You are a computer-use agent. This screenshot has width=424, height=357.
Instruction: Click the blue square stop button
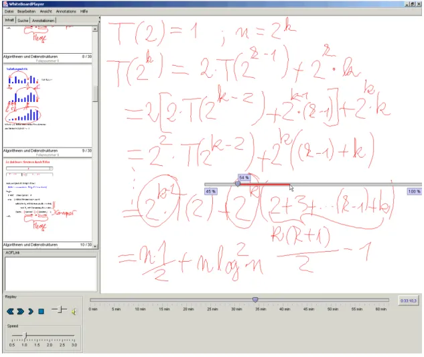(41, 311)
